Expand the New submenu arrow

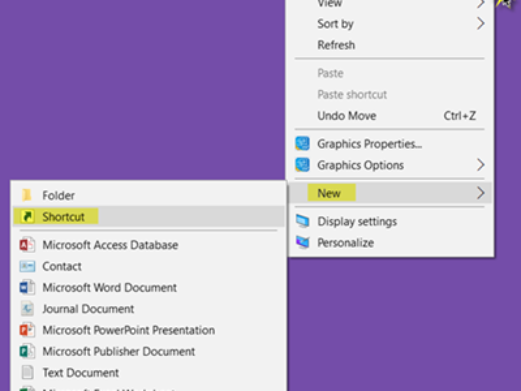pyautogui.click(x=480, y=193)
